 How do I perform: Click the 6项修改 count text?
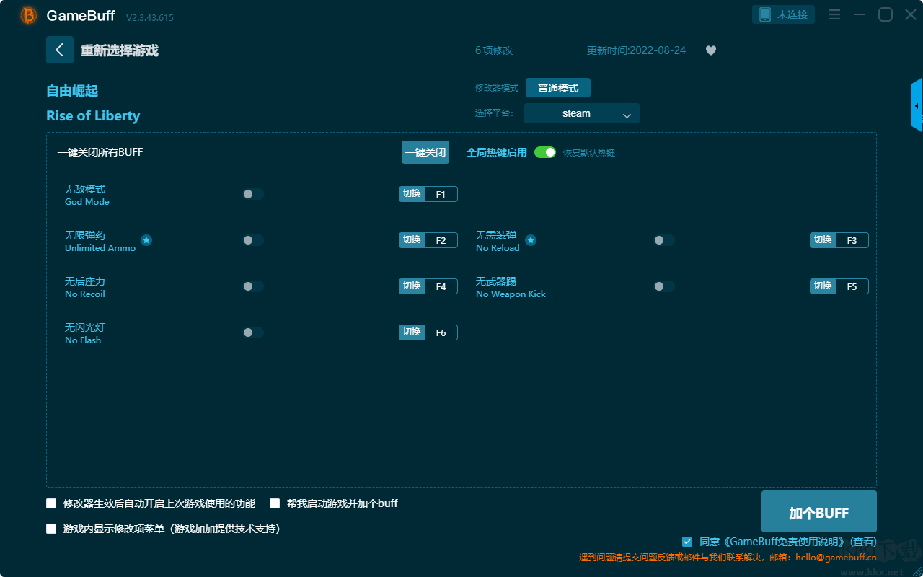click(494, 50)
